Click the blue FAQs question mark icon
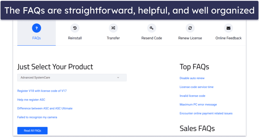This screenshot has width=259, height=137. click(x=36, y=28)
